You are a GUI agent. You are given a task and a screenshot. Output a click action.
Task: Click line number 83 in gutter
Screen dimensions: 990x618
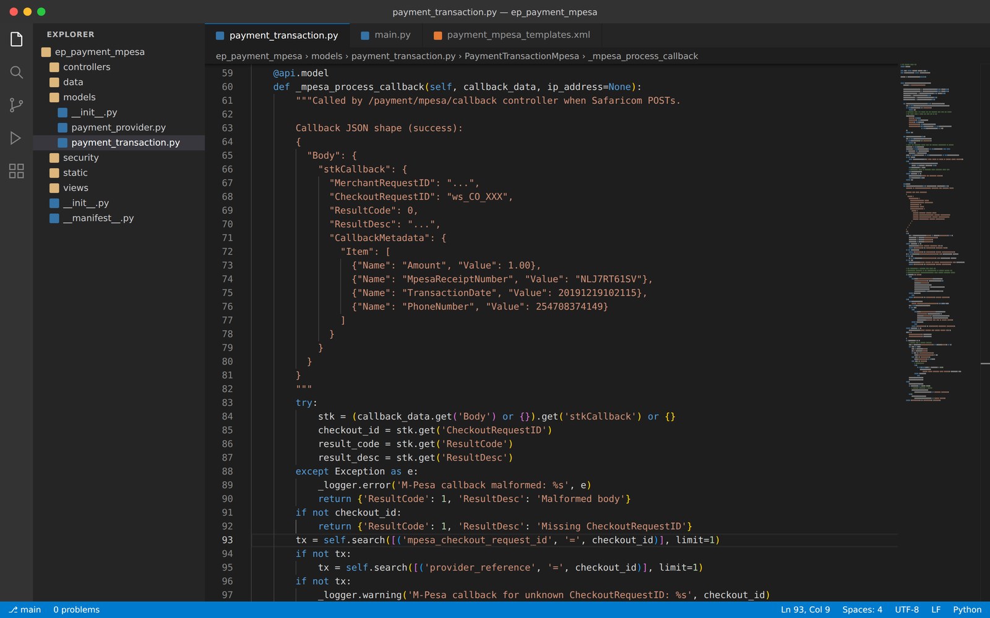click(x=227, y=403)
